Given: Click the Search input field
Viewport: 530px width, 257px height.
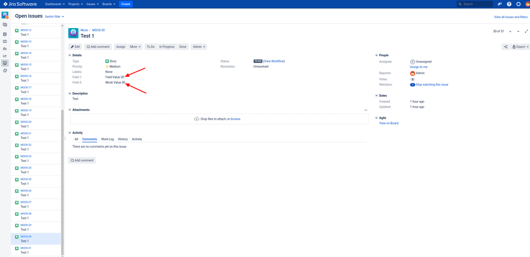Looking at the screenshot, I should tap(475, 4).
